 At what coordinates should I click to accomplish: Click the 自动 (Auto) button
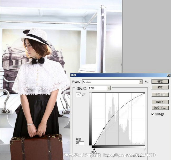pos(160,102)
